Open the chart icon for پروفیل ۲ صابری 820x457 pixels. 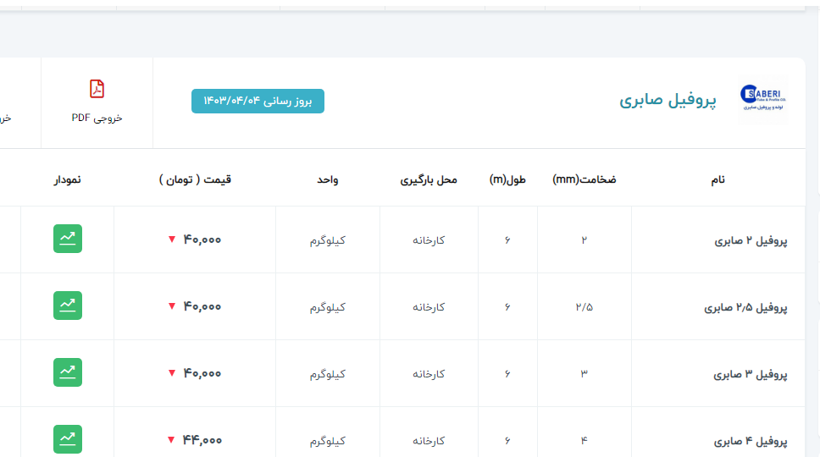[68, 239]
